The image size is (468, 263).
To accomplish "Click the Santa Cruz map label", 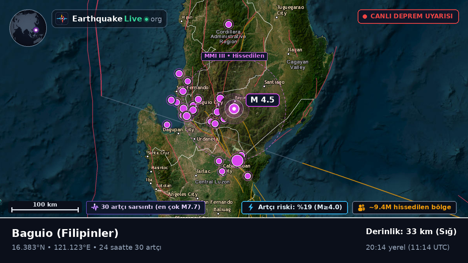I will click(x=159, y=153).
